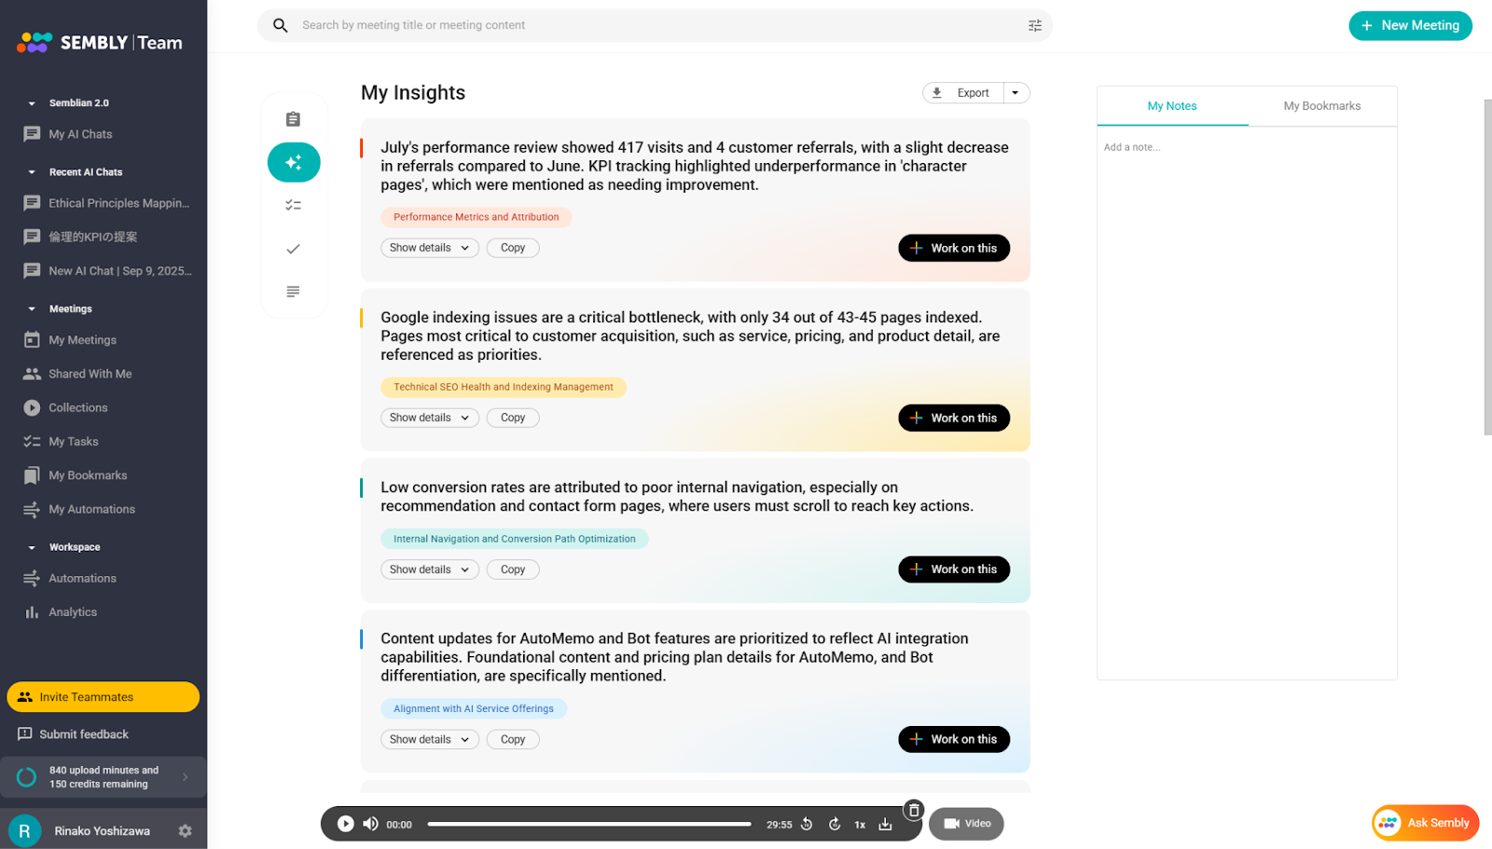Image resolution: width=1492 pixels, height=849 pixels.
Task: Toggle the Video view button
Action: point(966,824)
